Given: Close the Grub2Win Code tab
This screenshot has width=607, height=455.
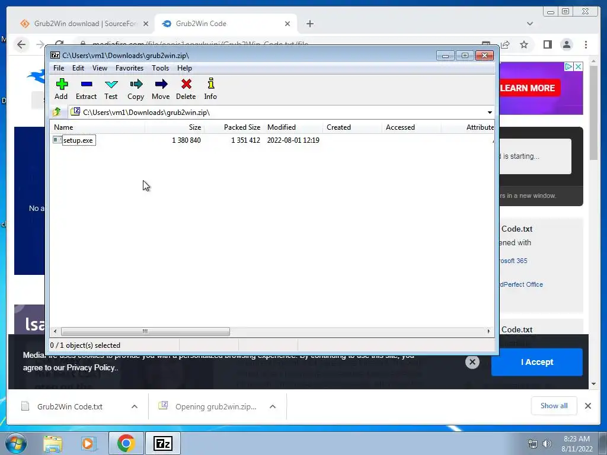Looking at the screenshot, I should [x=287, y=24].
